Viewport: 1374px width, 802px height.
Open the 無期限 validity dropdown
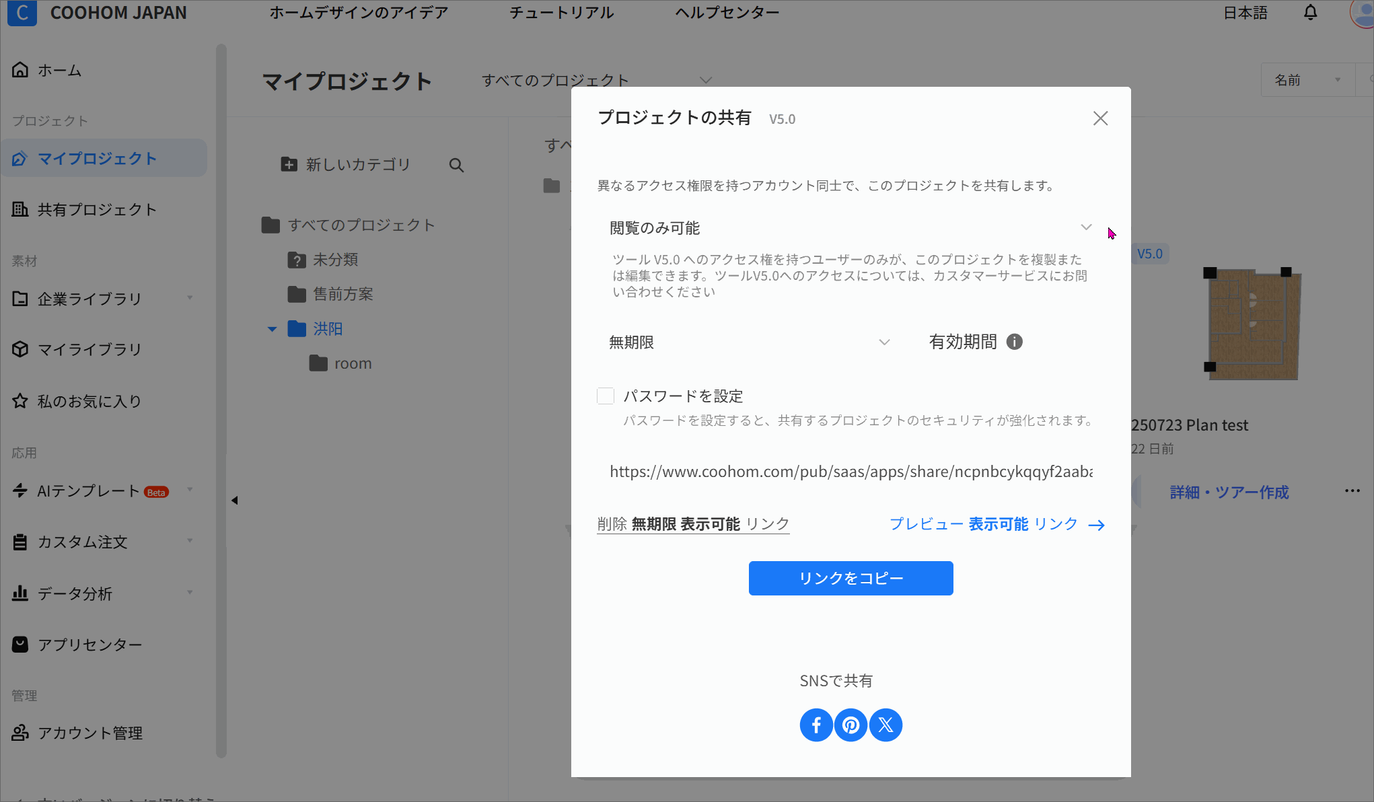[749, 342]
